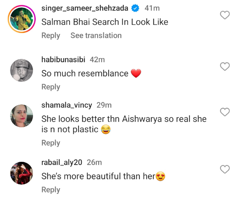Tap the heart on shamala_vincy's comment
Screen dimensions: 244x211
[224, 112]
